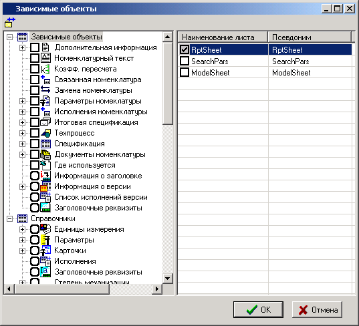Click the Спецификация table icon
The width and height of the screenshot is (359, 326).
[x=45, y=144]
